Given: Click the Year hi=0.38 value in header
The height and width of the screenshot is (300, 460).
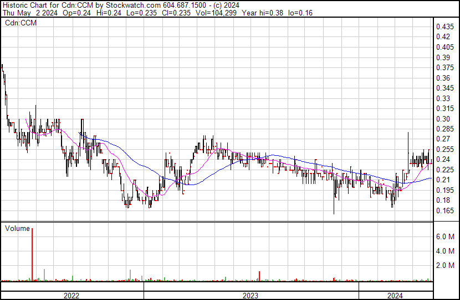Looking at the screenshot, I should pyautogui.click(x=262, y=13).
